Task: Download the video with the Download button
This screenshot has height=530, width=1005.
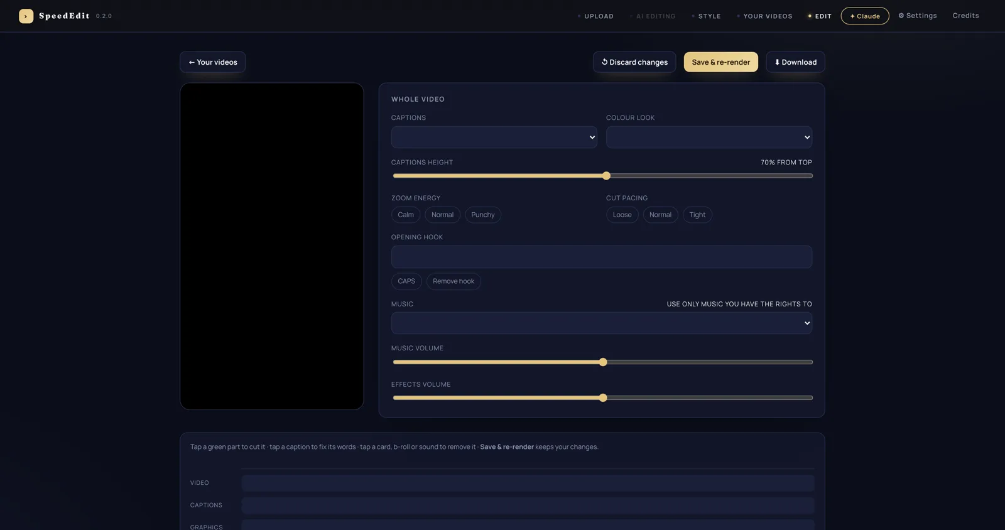Action: pyautogui.click(x=795, y=62)
